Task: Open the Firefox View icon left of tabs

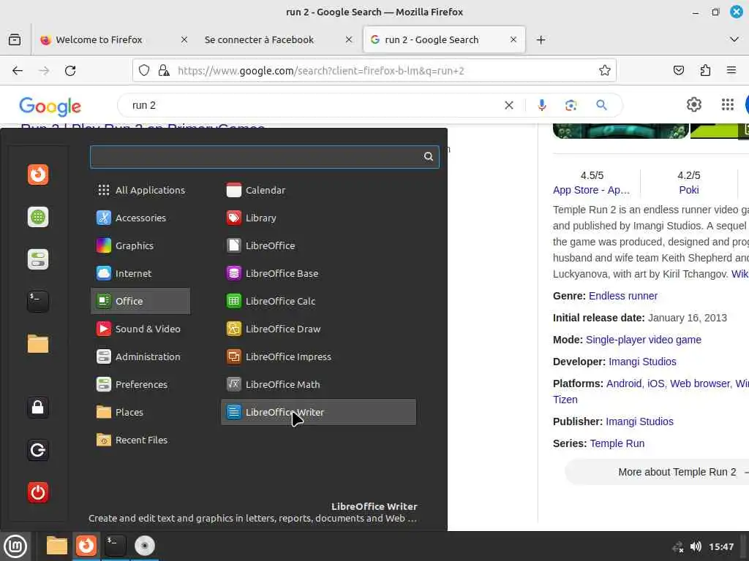Action: click(x=15, y=39)
